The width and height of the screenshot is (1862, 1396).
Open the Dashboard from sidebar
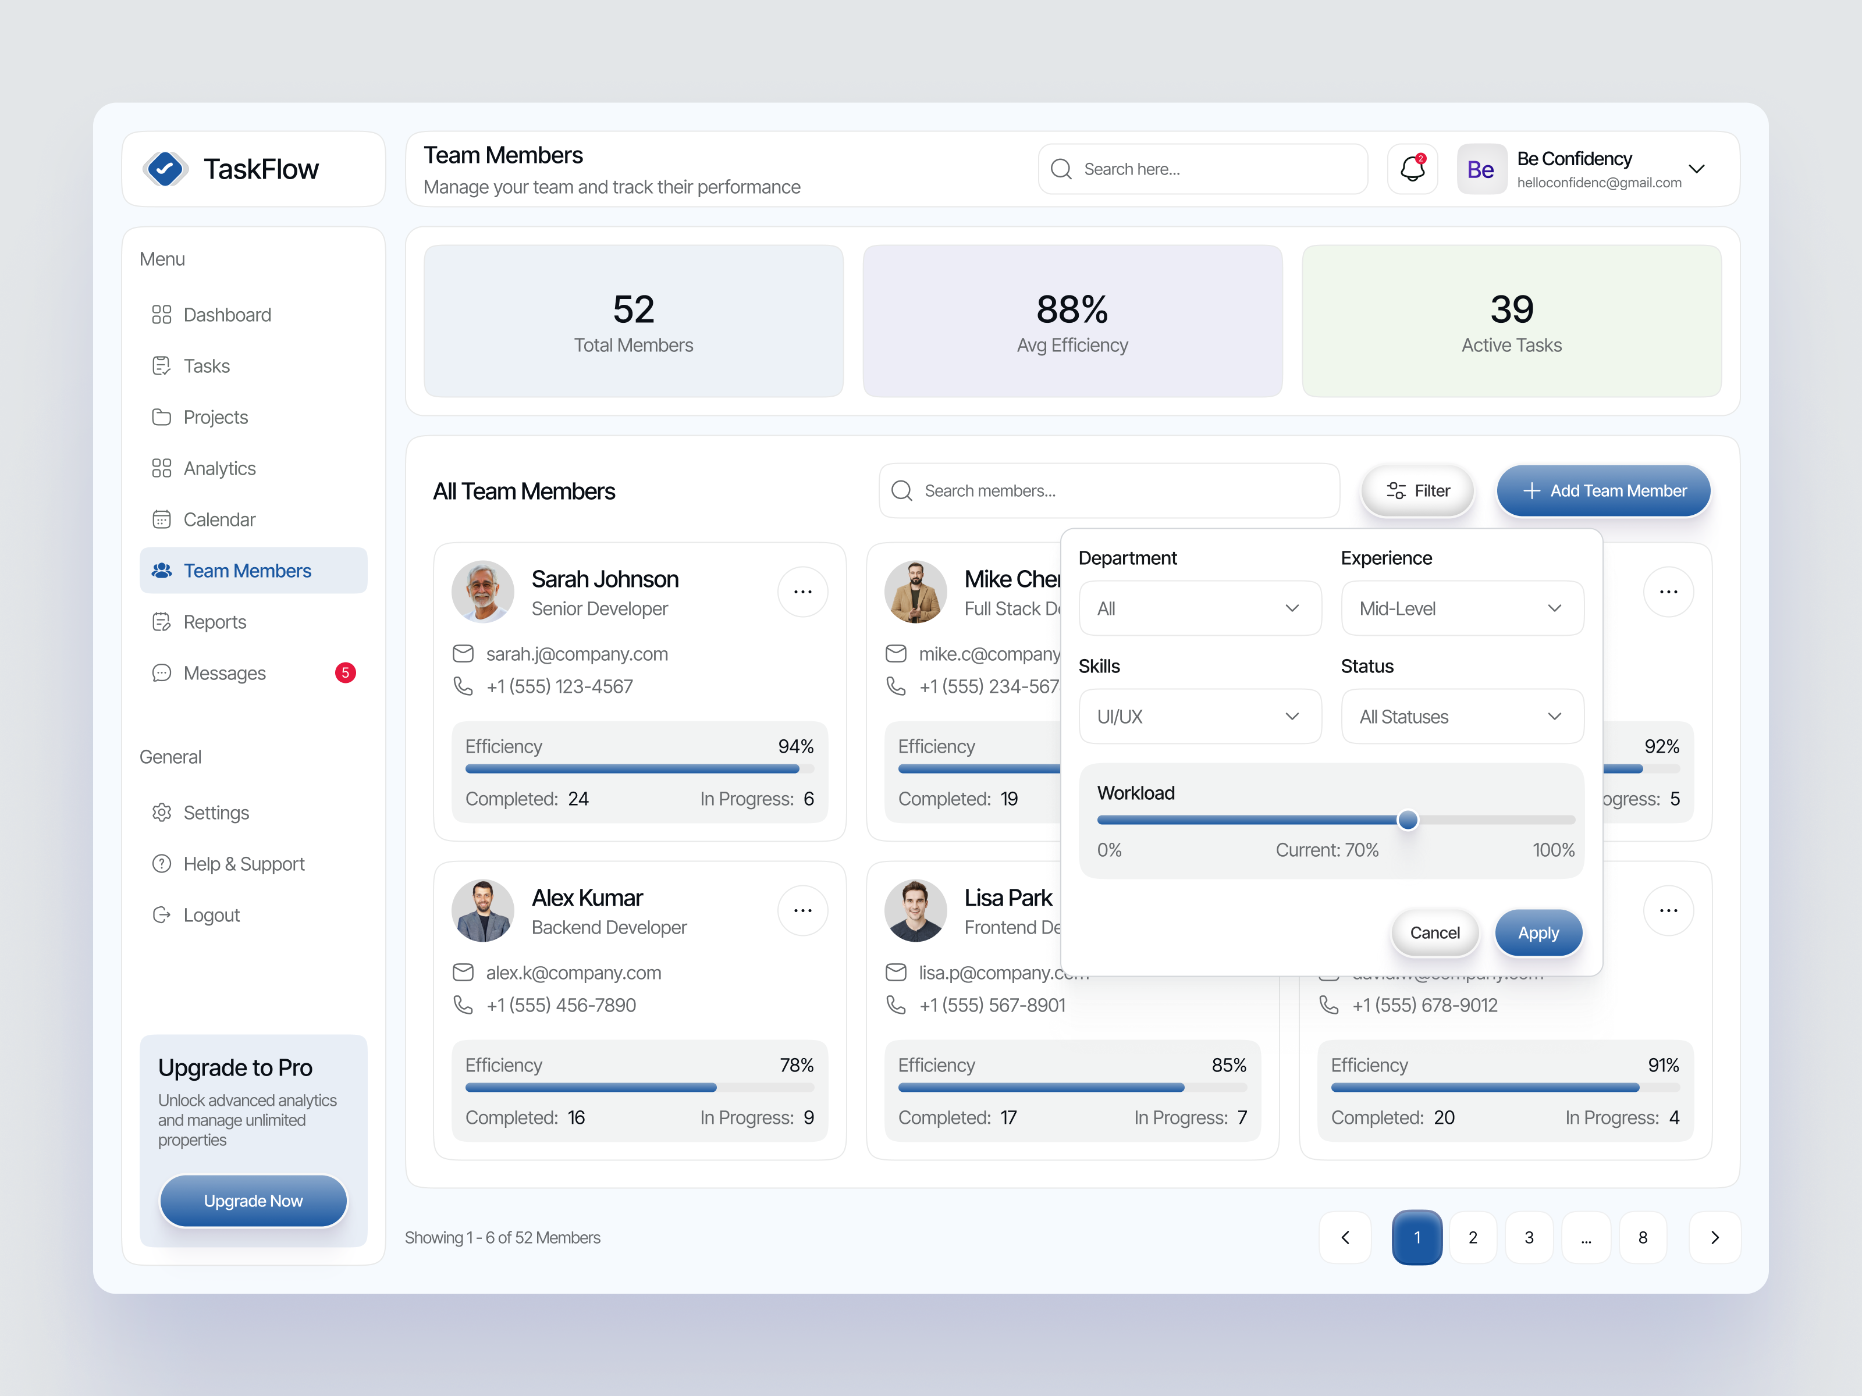coord(226,314)
